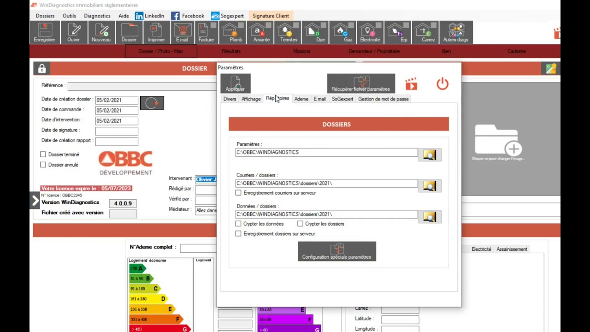590x332 pixels.
Task: Open the Sogexpert link
Action: [227, 16]
